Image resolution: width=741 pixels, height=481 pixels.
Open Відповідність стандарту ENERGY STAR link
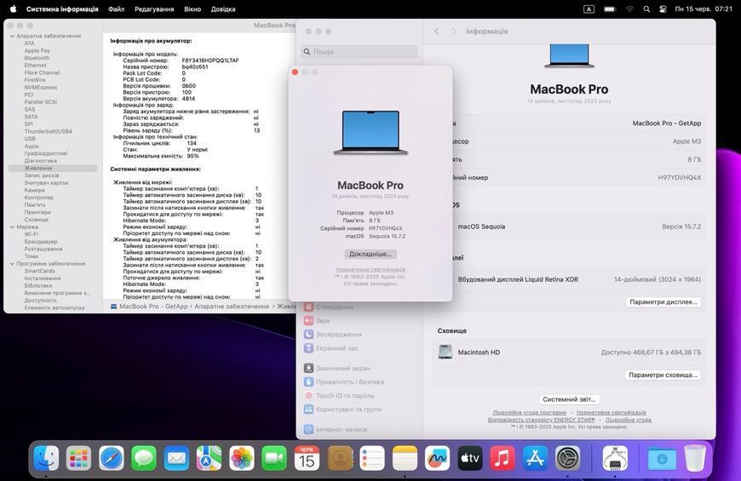coord(542,420)
